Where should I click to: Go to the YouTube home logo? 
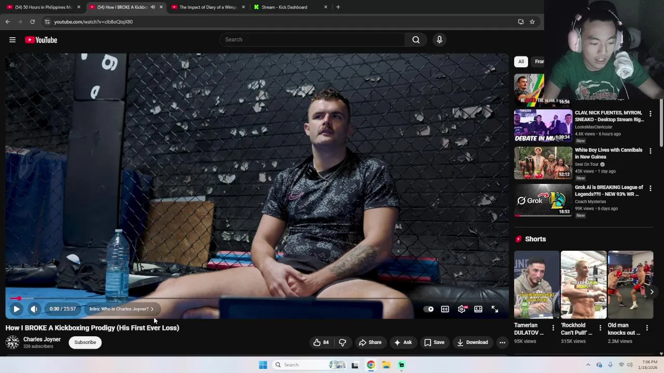[x=41, y=40]
